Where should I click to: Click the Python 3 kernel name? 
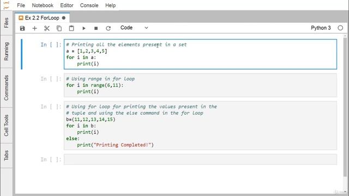(x=321, y=28)
